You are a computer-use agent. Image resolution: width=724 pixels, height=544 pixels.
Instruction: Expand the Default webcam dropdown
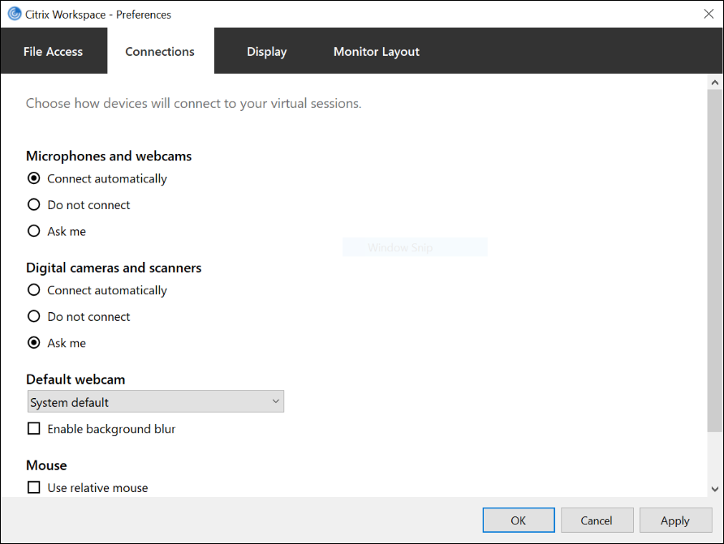click(x=155, y=402)
